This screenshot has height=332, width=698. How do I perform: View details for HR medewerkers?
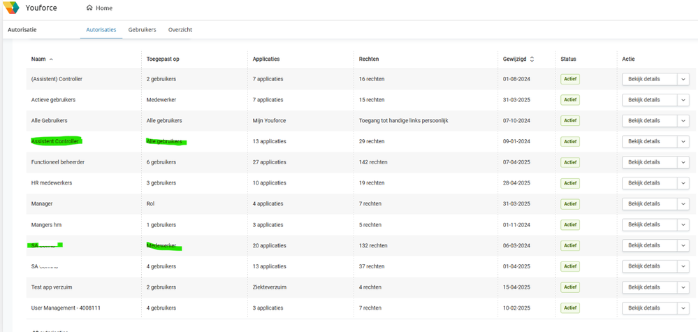650,183
